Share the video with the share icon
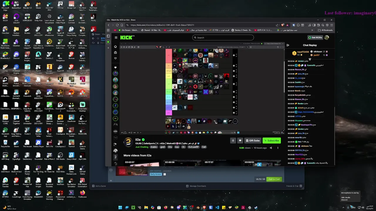 (x=271, y=148)
